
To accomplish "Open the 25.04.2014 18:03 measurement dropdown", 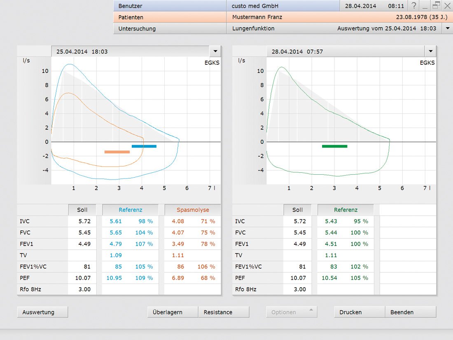I will (215, 52).
